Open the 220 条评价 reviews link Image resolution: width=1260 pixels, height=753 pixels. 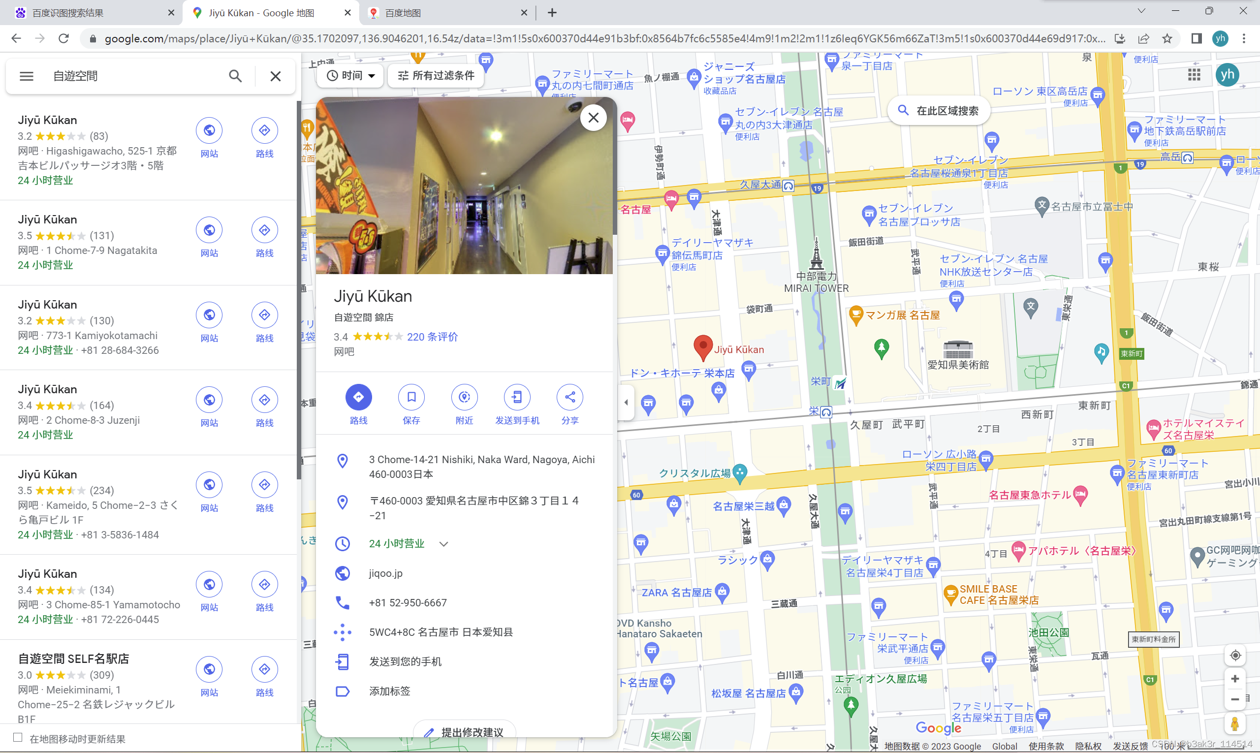432,337
